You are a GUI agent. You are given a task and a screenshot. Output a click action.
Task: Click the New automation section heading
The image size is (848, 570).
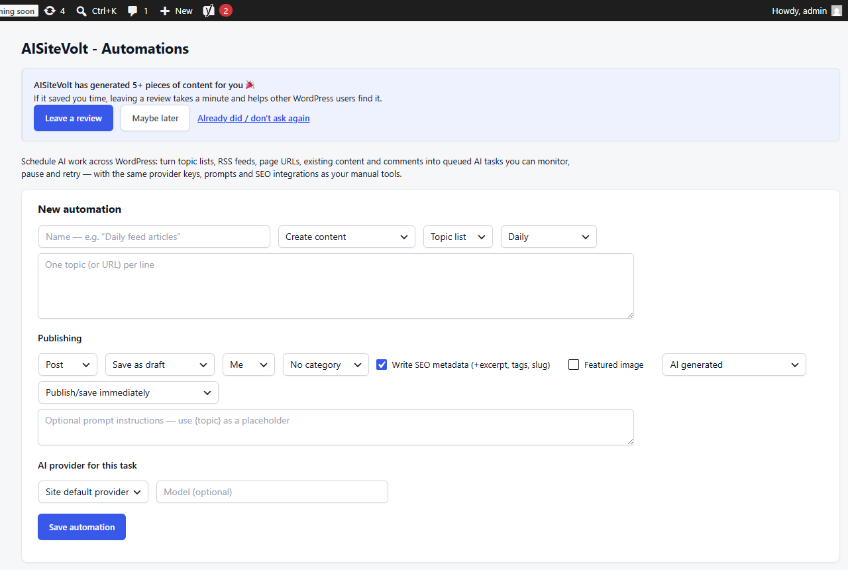tap(79, 209)
